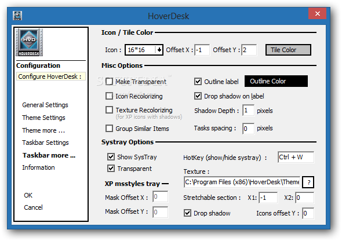Click the Texture path input field
The image size is (342, 241).
click(242, 182)
